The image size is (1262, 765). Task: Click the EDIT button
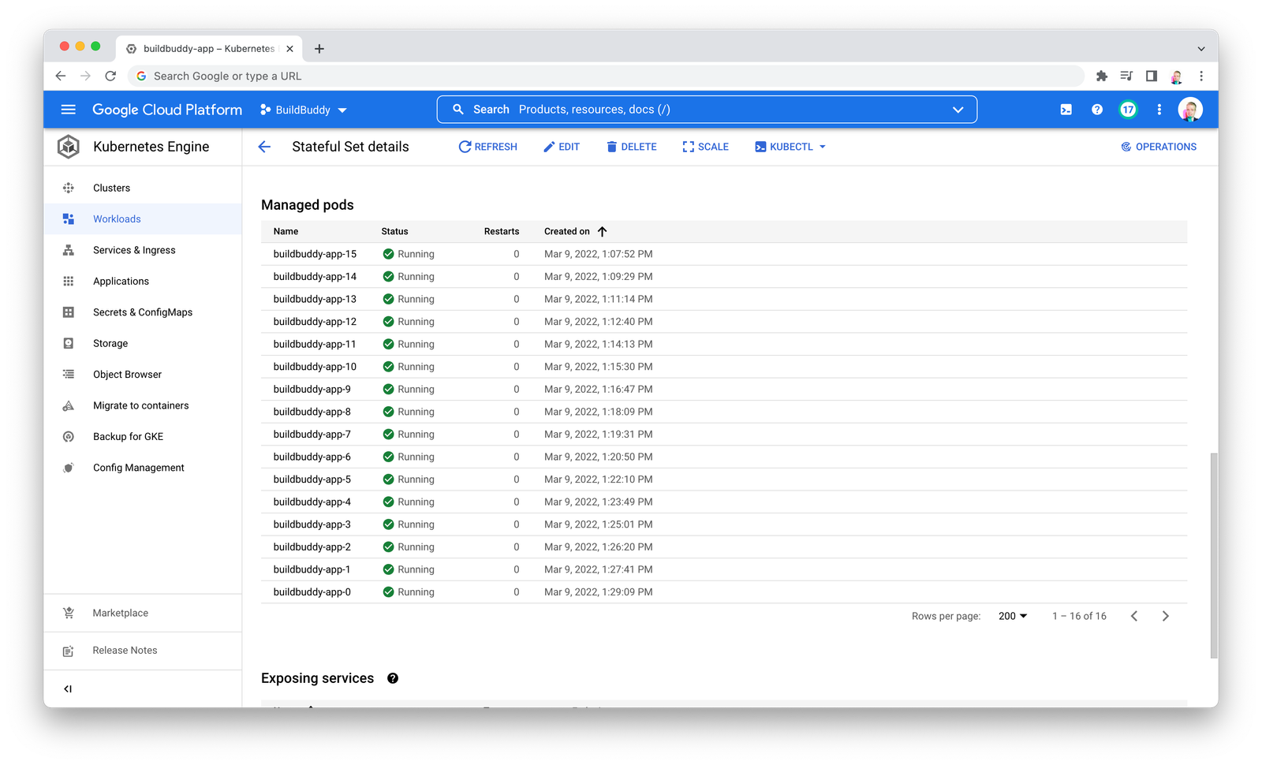pyautogui.click(x=562, y=147)
